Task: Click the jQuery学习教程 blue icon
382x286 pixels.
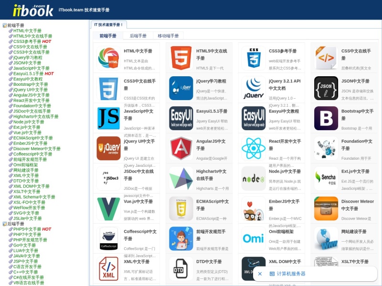Action: [181, 88]
